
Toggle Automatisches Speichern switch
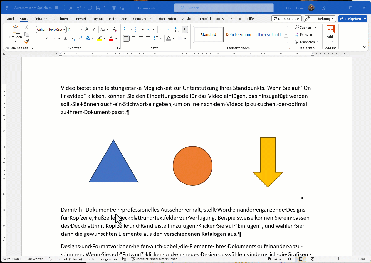point(59,8)
